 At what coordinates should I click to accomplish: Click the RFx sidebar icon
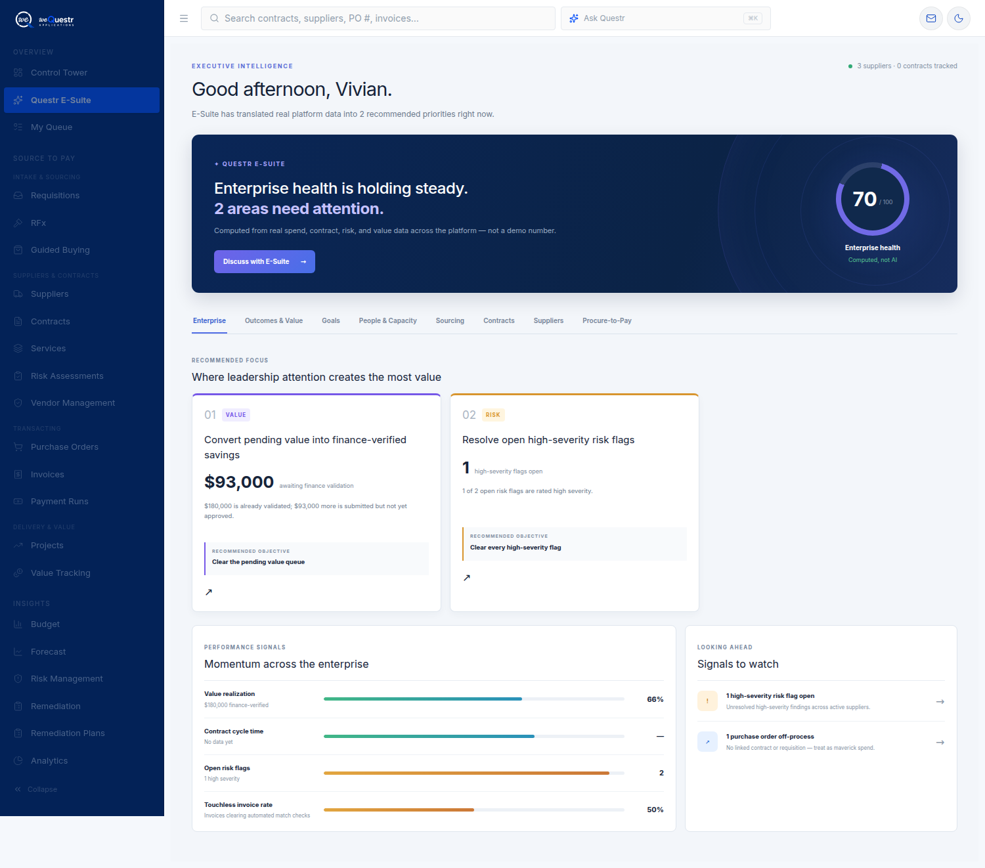(18, 223)
